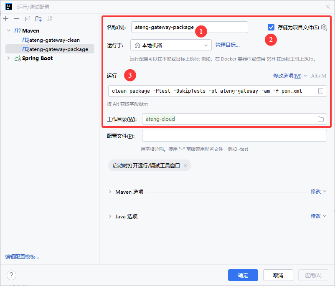Image resolution: width=335 pixels, height=286 pixels.
Task: Expand the Spring Boot tree node
Action: click(x=9, y=58)
